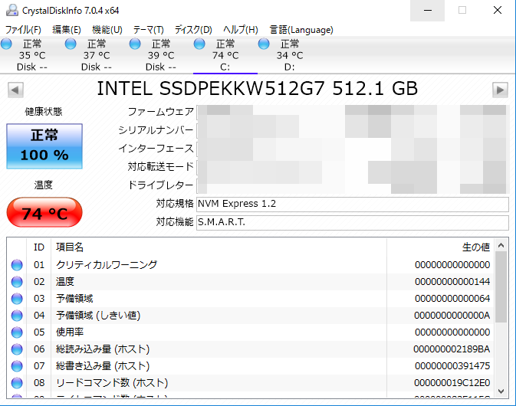Click the status orb of the 35 °C disk
Screen dimensions: 516x406
tap(6, 44)
